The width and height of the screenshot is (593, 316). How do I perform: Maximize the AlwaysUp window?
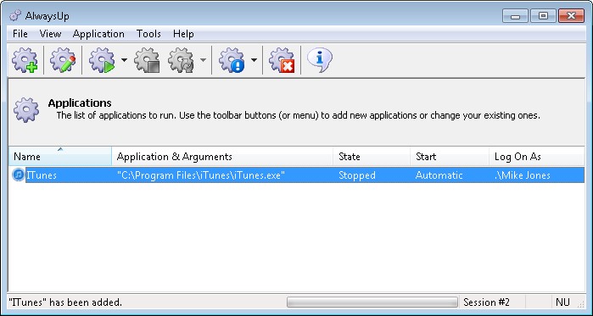543,16
